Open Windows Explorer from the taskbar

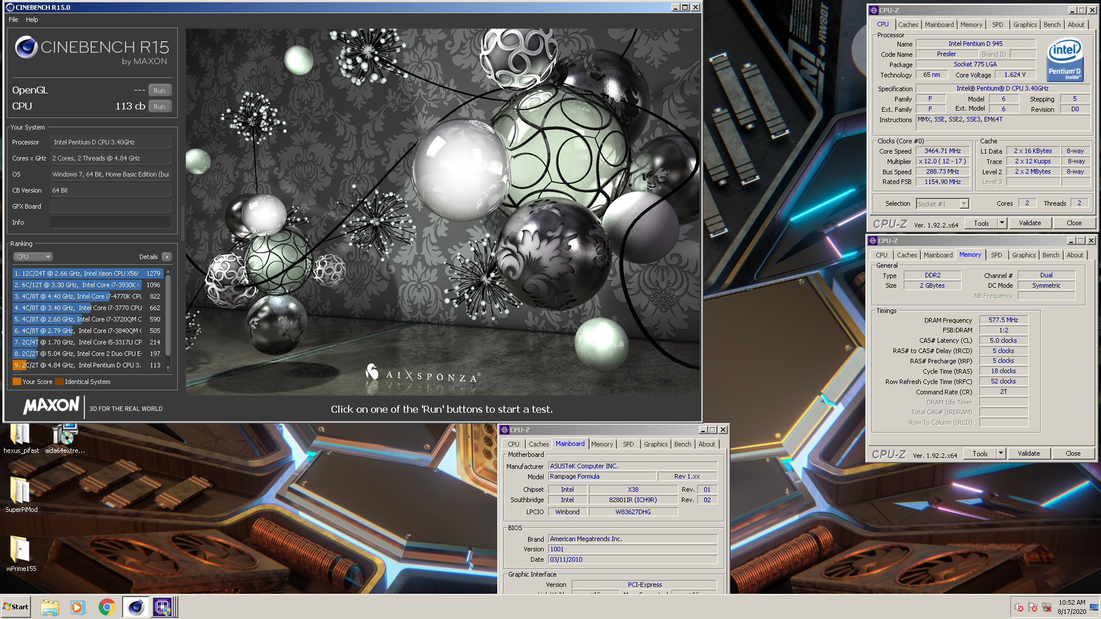coord(50,607)
